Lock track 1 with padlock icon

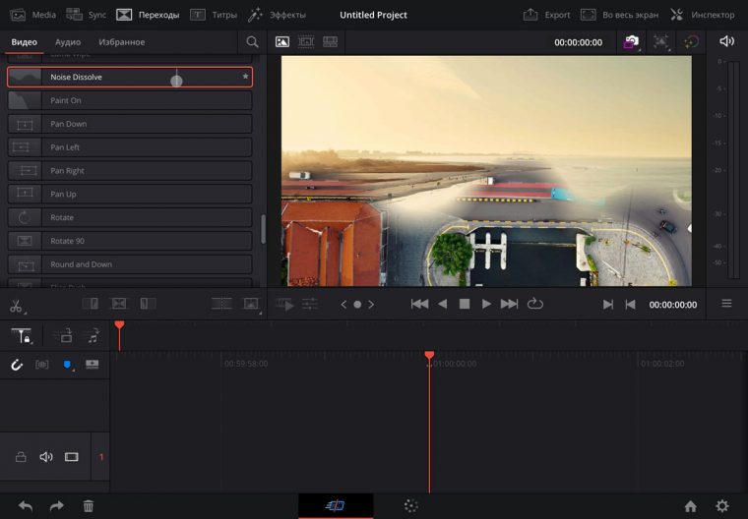(21, 457)
